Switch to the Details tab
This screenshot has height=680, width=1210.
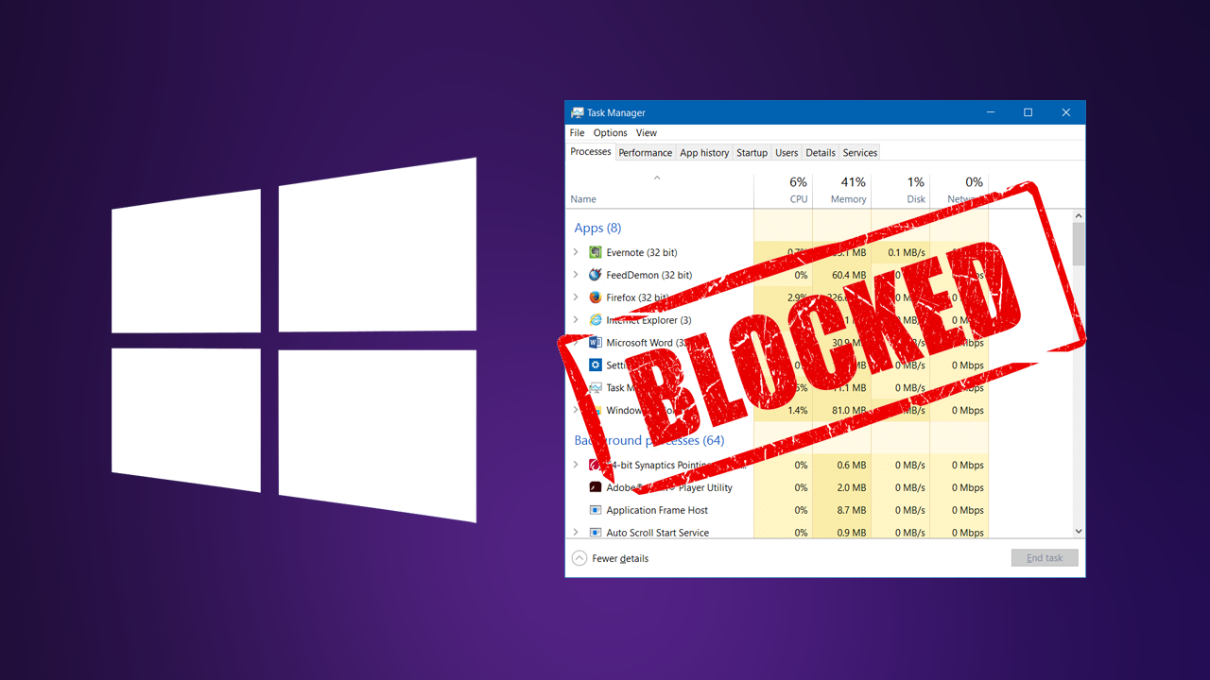pos(821,153)
